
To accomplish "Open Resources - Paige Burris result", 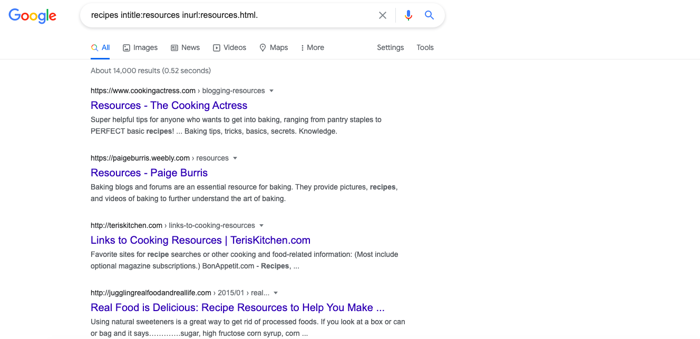I will tap(149, 173).
